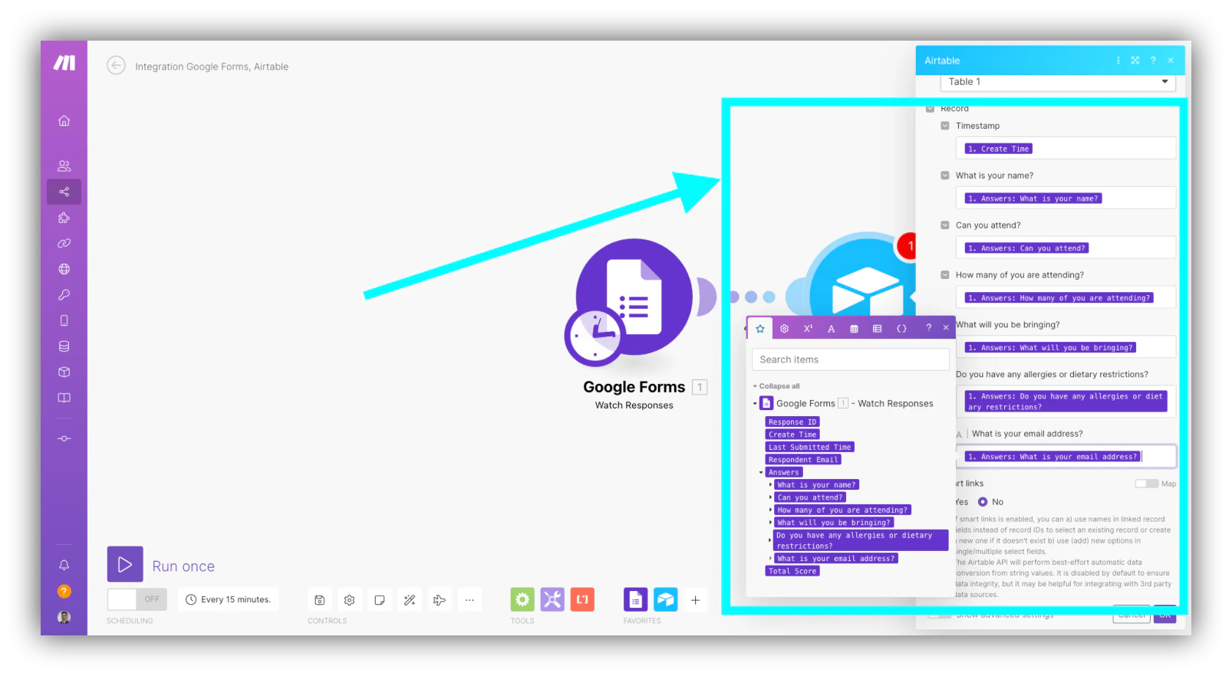The width and height of the screenshot is (1232, 676).
Task: Toggle the 'Can you attend?' field checkbox
Action: point(945,225)
